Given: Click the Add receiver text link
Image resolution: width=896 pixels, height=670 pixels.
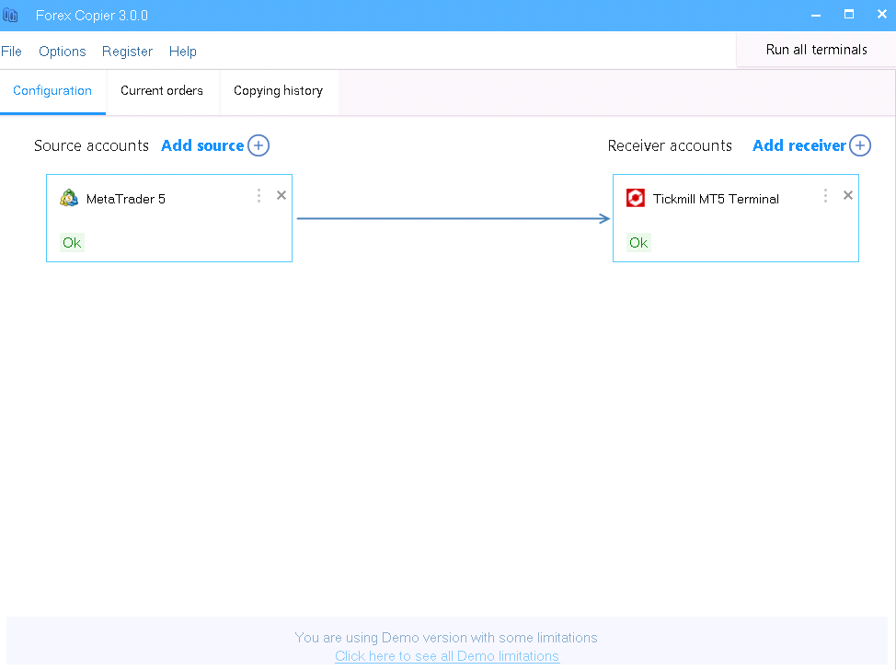Looking at the screenshot, I should click(798, 145).
